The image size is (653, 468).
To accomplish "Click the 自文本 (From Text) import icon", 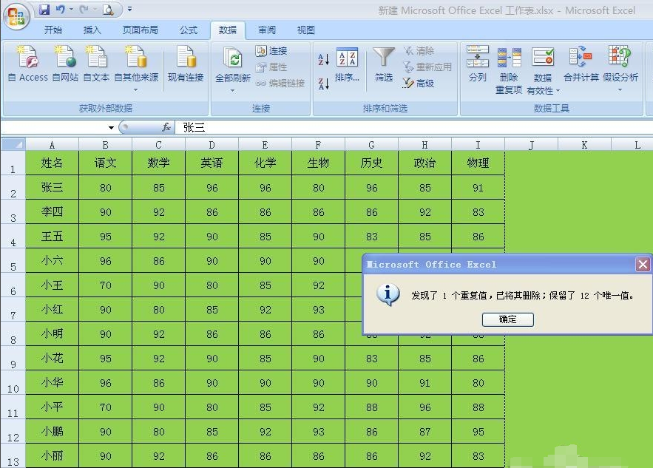I will tap(98, 64).
